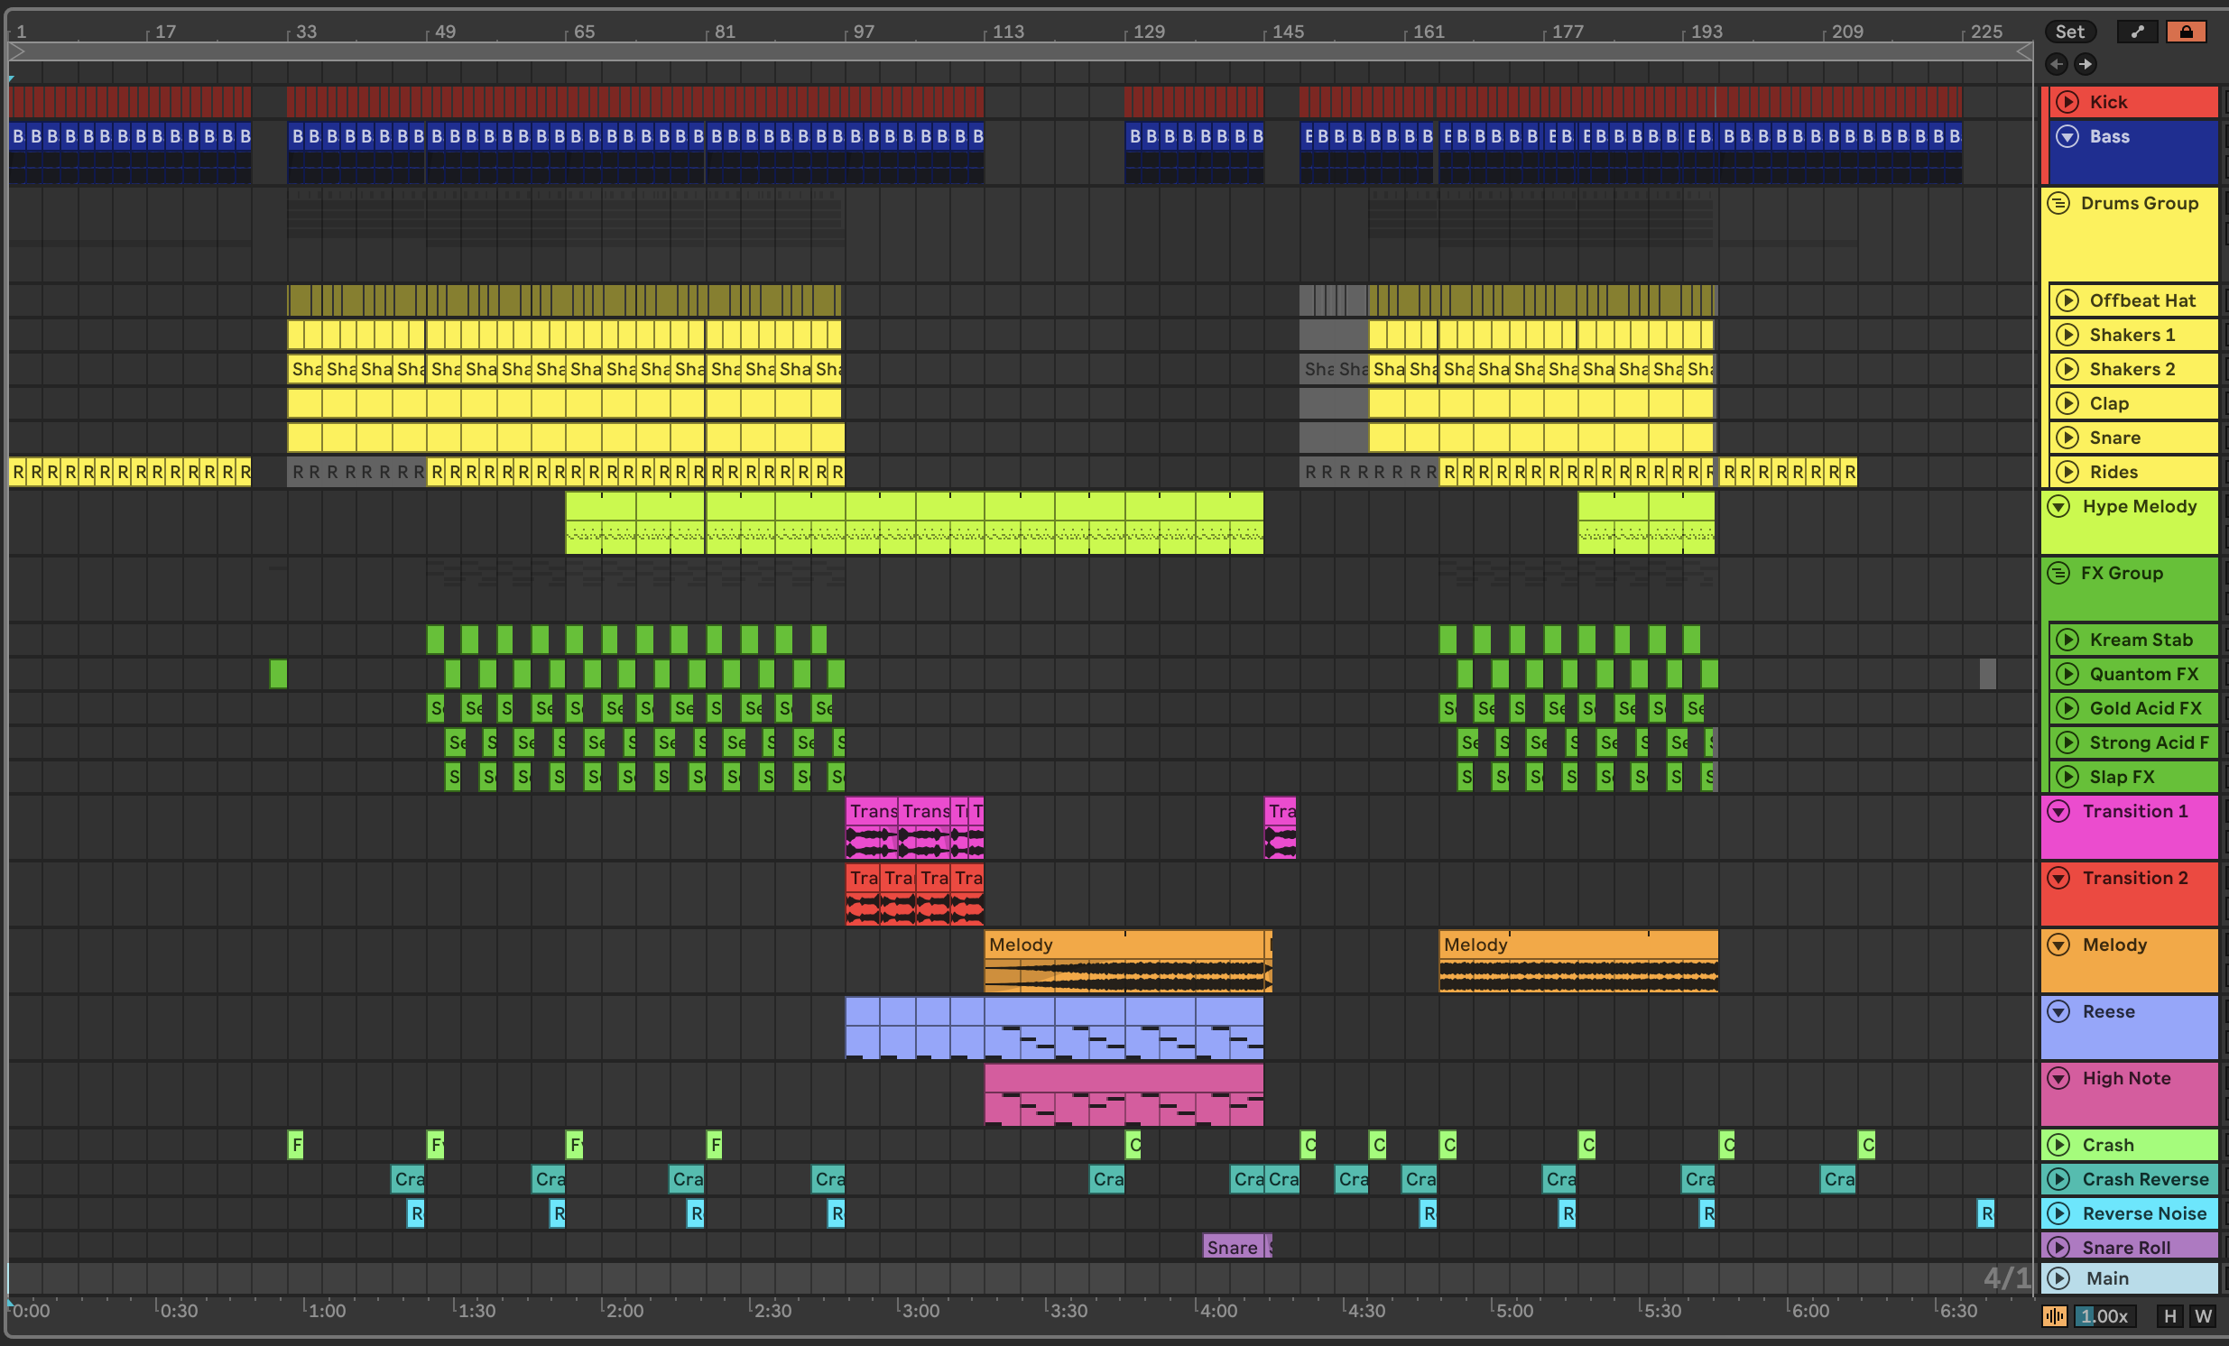Viewport: 2229px width, 1346px height.
Task: Collapse the Bass track
Action: click(x=2067, y=136)
